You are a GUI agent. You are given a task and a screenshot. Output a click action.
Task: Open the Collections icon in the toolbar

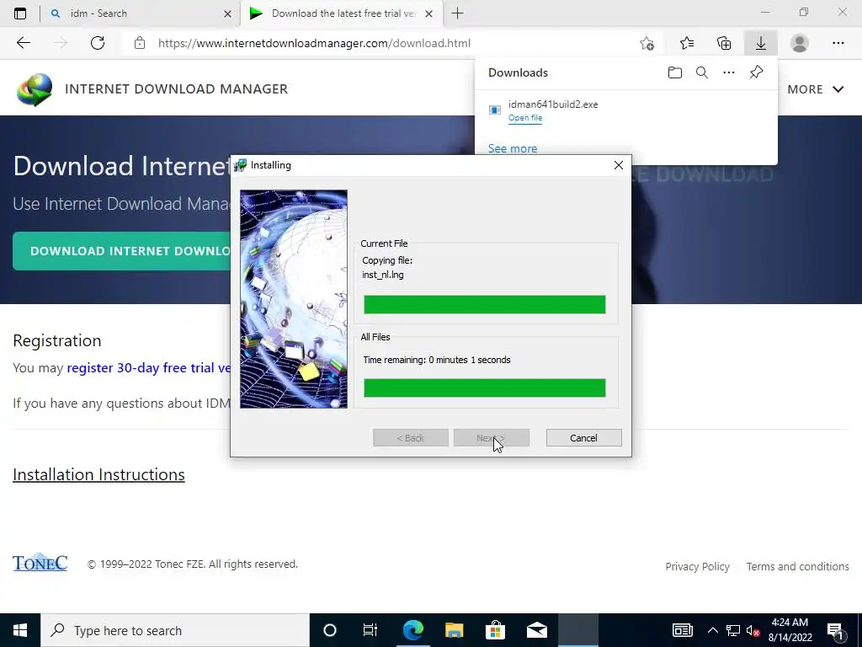[x=724, y=43]
